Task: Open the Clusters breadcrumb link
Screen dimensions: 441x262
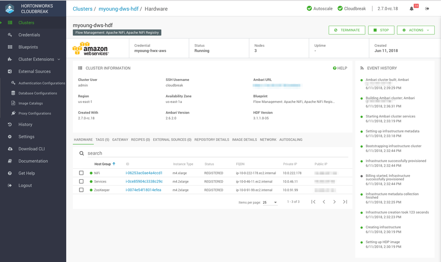Action: [x=83, y=9]
